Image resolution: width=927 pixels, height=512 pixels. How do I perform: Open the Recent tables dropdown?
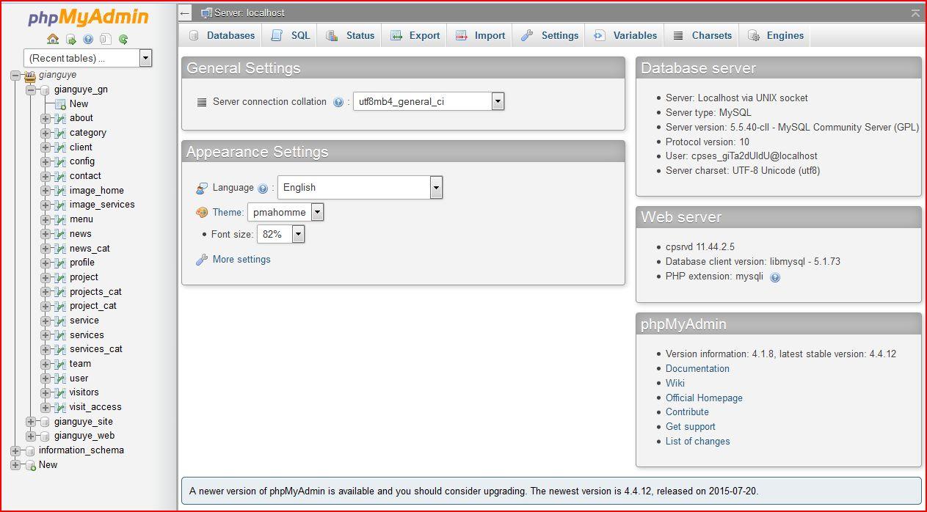click(87, 58)
